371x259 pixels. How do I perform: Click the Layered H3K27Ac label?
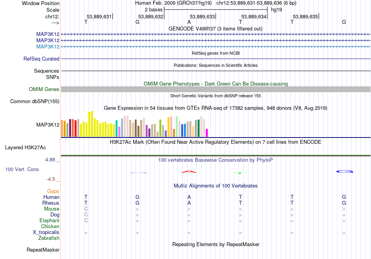pyautogui.click(x=25, y=148)
